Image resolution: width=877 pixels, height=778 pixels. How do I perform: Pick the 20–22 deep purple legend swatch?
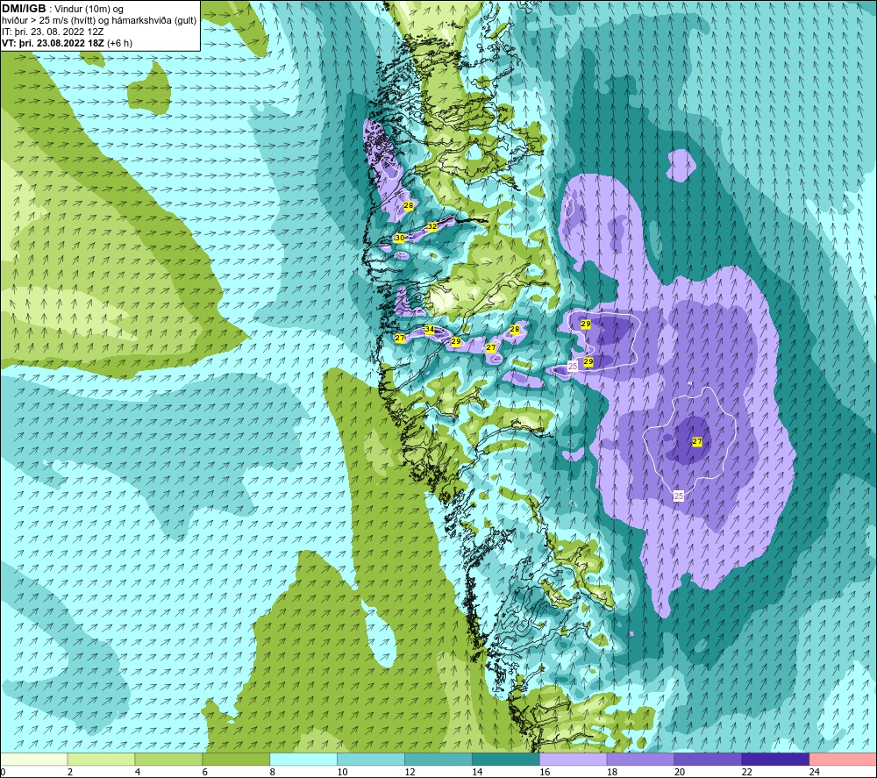tap(708, 759)
